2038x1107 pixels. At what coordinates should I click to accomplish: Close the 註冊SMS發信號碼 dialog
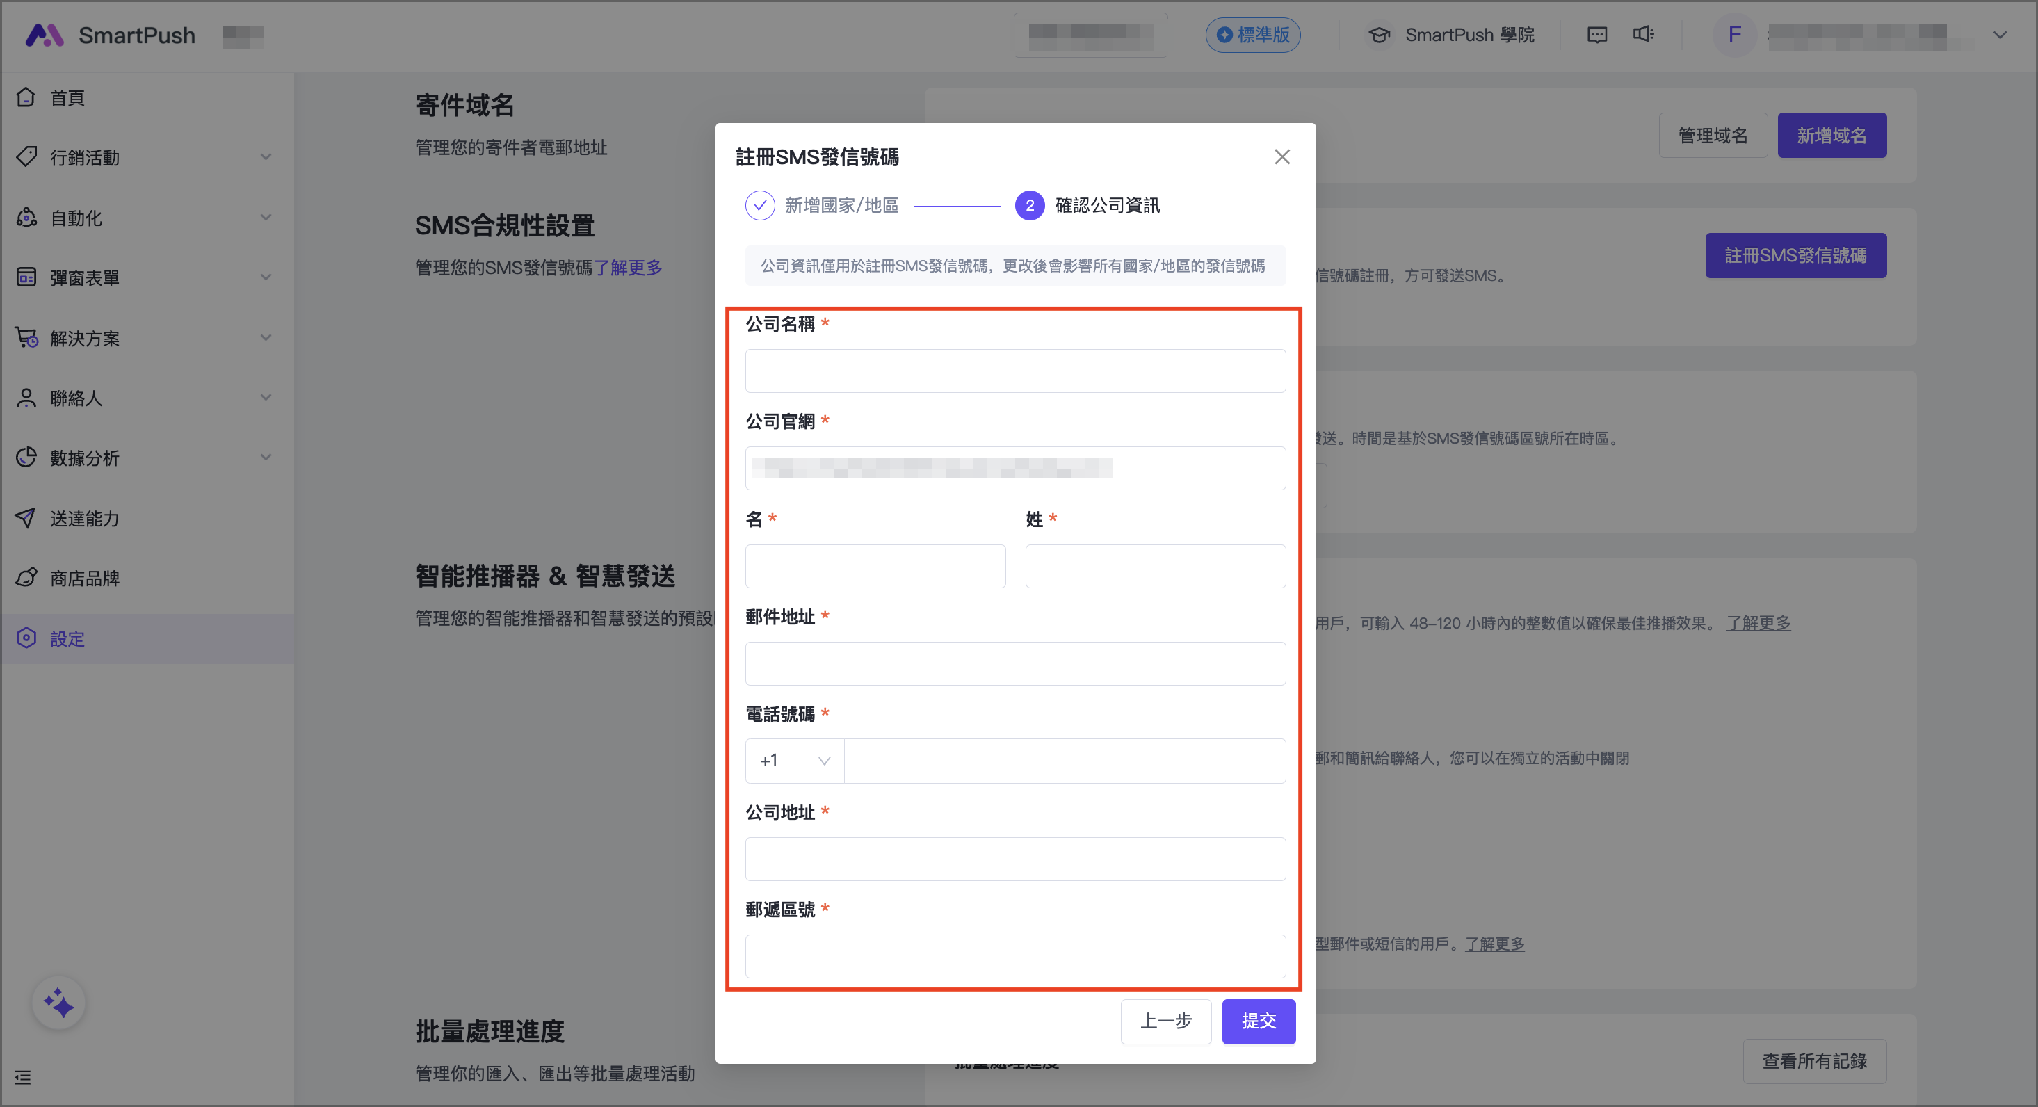coord(1281,156)
